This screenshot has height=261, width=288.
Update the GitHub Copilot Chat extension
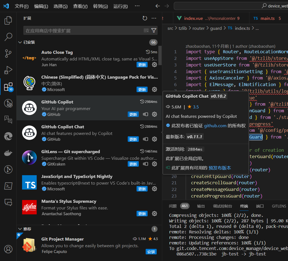click(x=133, y=139)
